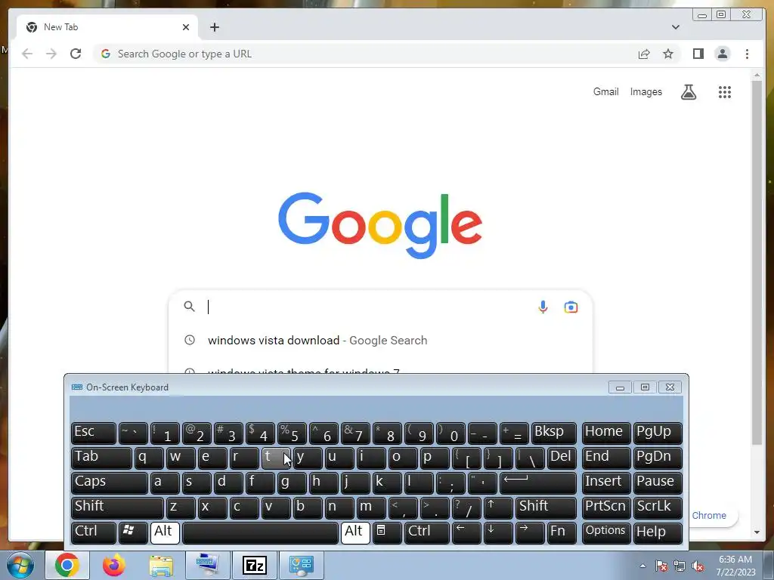This screenshot has width=774, height=580.
Task: Open 7-Zip from the taskbar
Action: coord(255,565)
